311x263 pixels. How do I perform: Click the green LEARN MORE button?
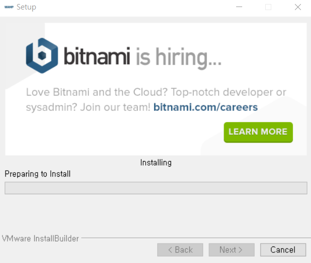pyautogui.click(x=258, y=132)
